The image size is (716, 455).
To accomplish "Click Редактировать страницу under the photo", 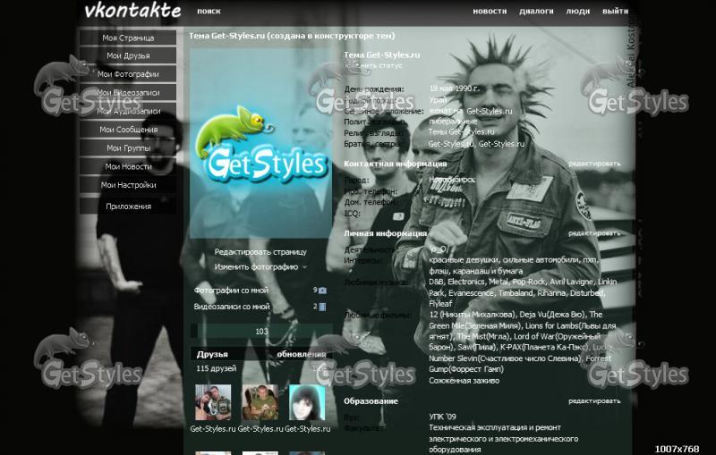I will pyautogui.click(x=260, y=252).
